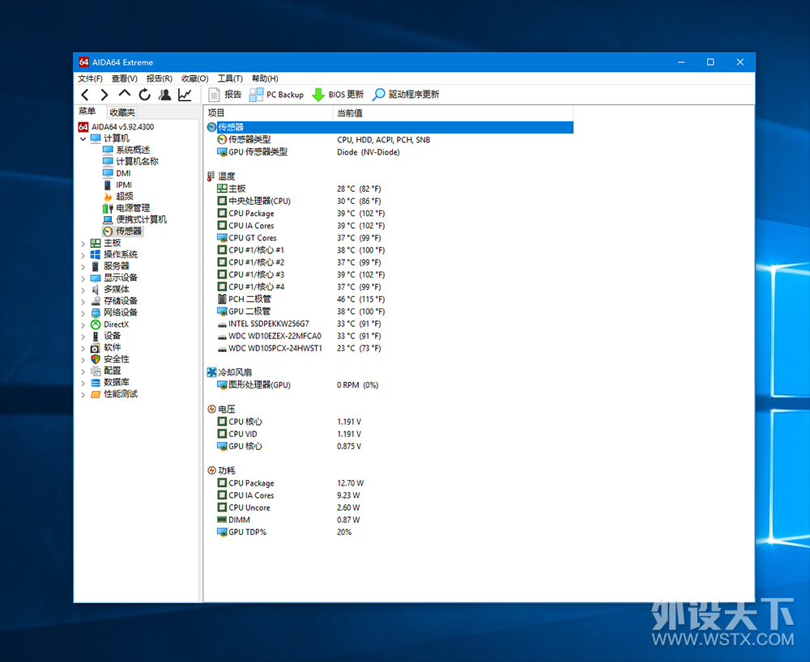Click the 冷却风扇 fan section icon

(x=211, y=372)
